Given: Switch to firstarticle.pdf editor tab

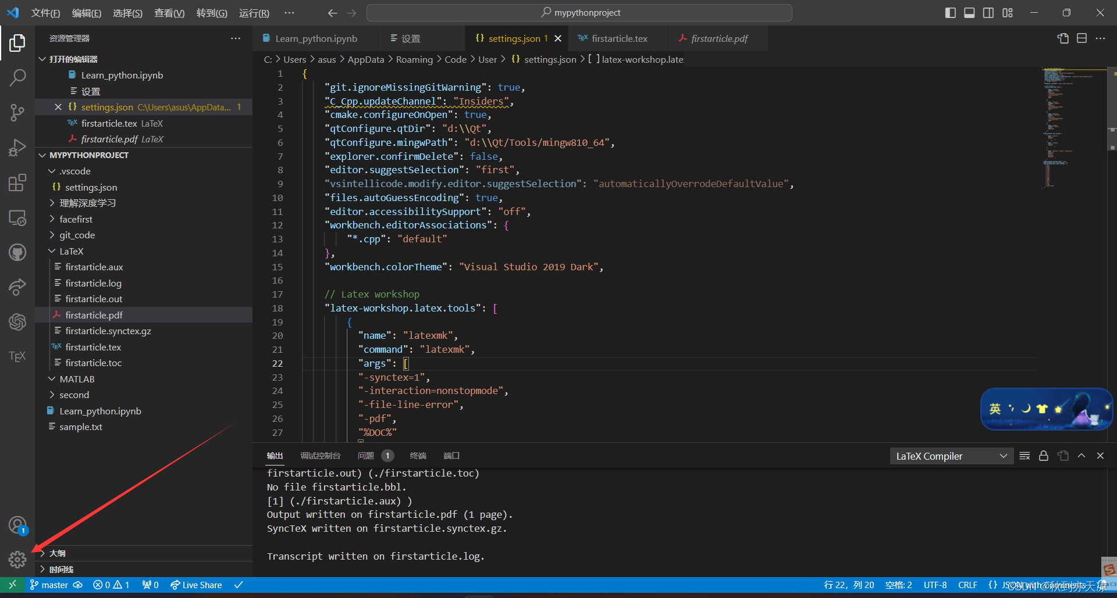Looking at the screenshot, I should (x=719, y=38).
